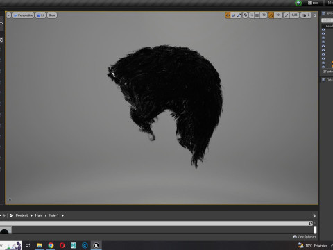Click the green circular icon at top right
333x250 pixels.
(x=298, y=3)
